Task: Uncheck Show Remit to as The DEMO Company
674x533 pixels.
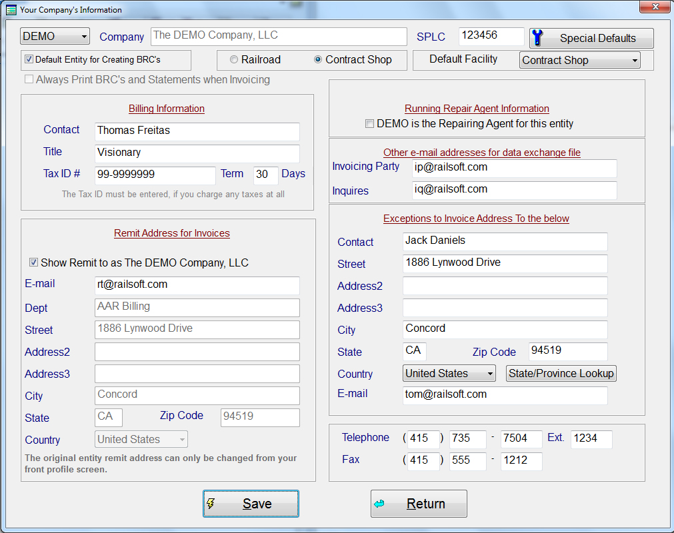Action: coord(33,263)
